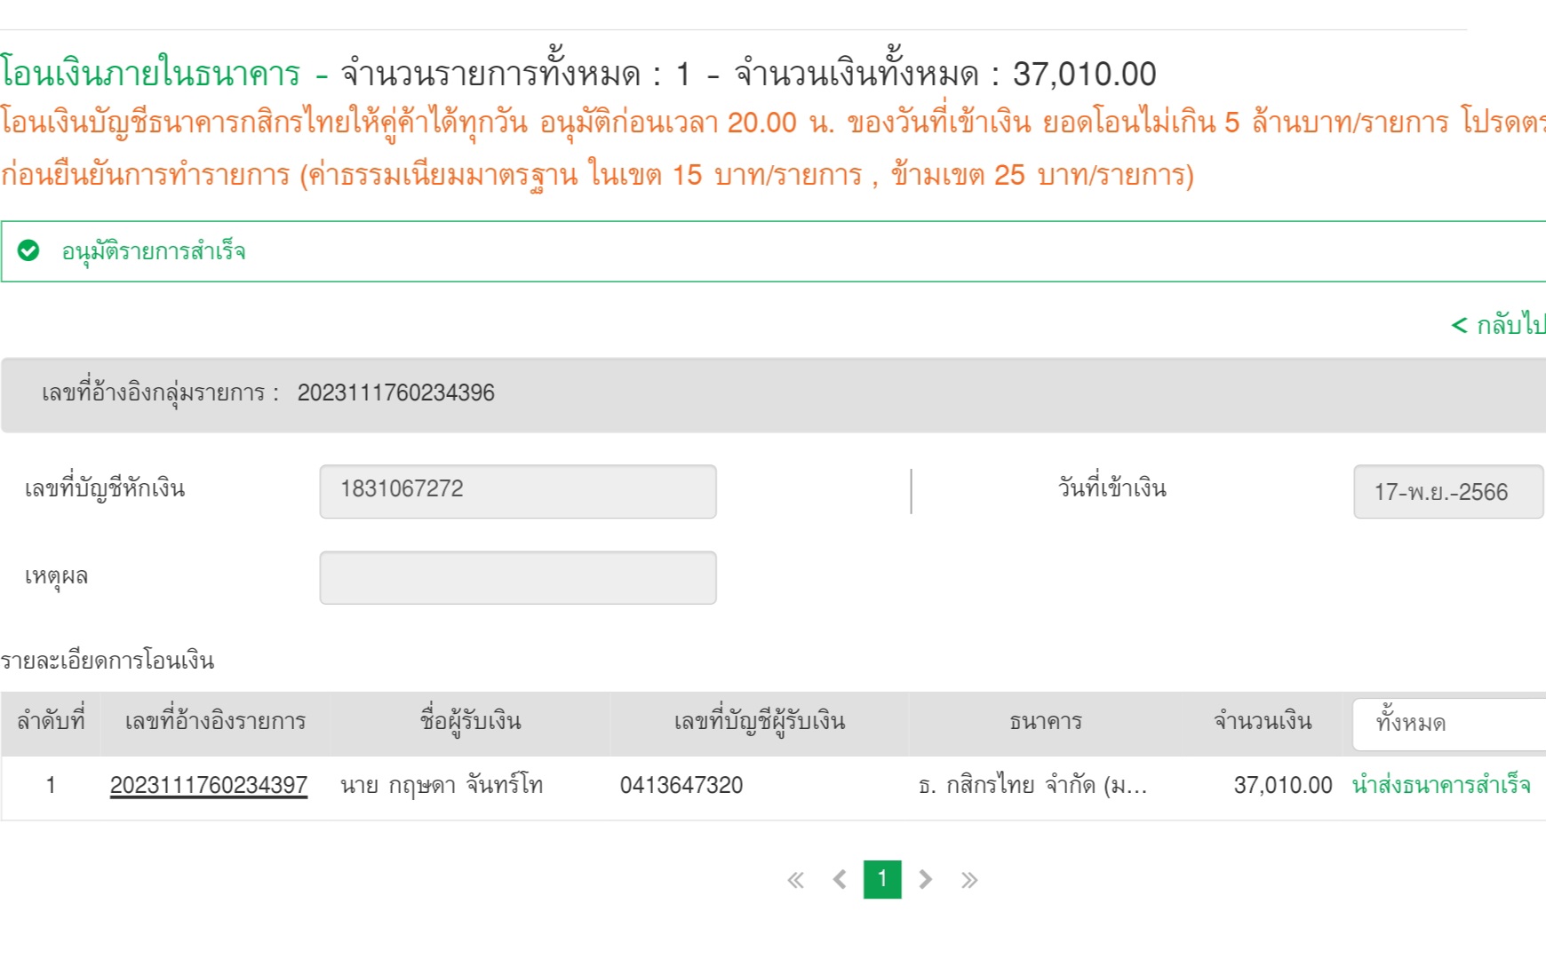
Task: Open transaction reference 2023111760234397
Action: pyautogui.click(x=209, y=786)
